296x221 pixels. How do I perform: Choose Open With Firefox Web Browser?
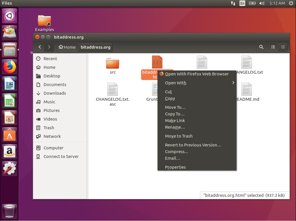(197, 74)
